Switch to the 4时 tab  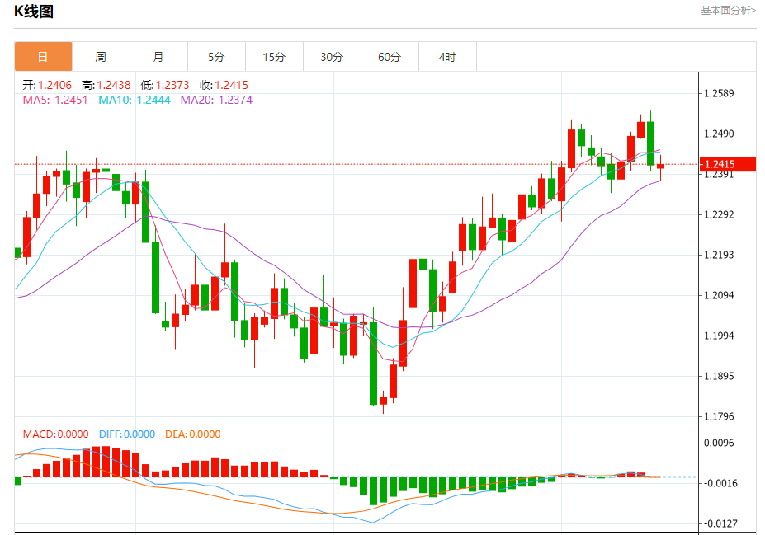click(x=447, y=57)
